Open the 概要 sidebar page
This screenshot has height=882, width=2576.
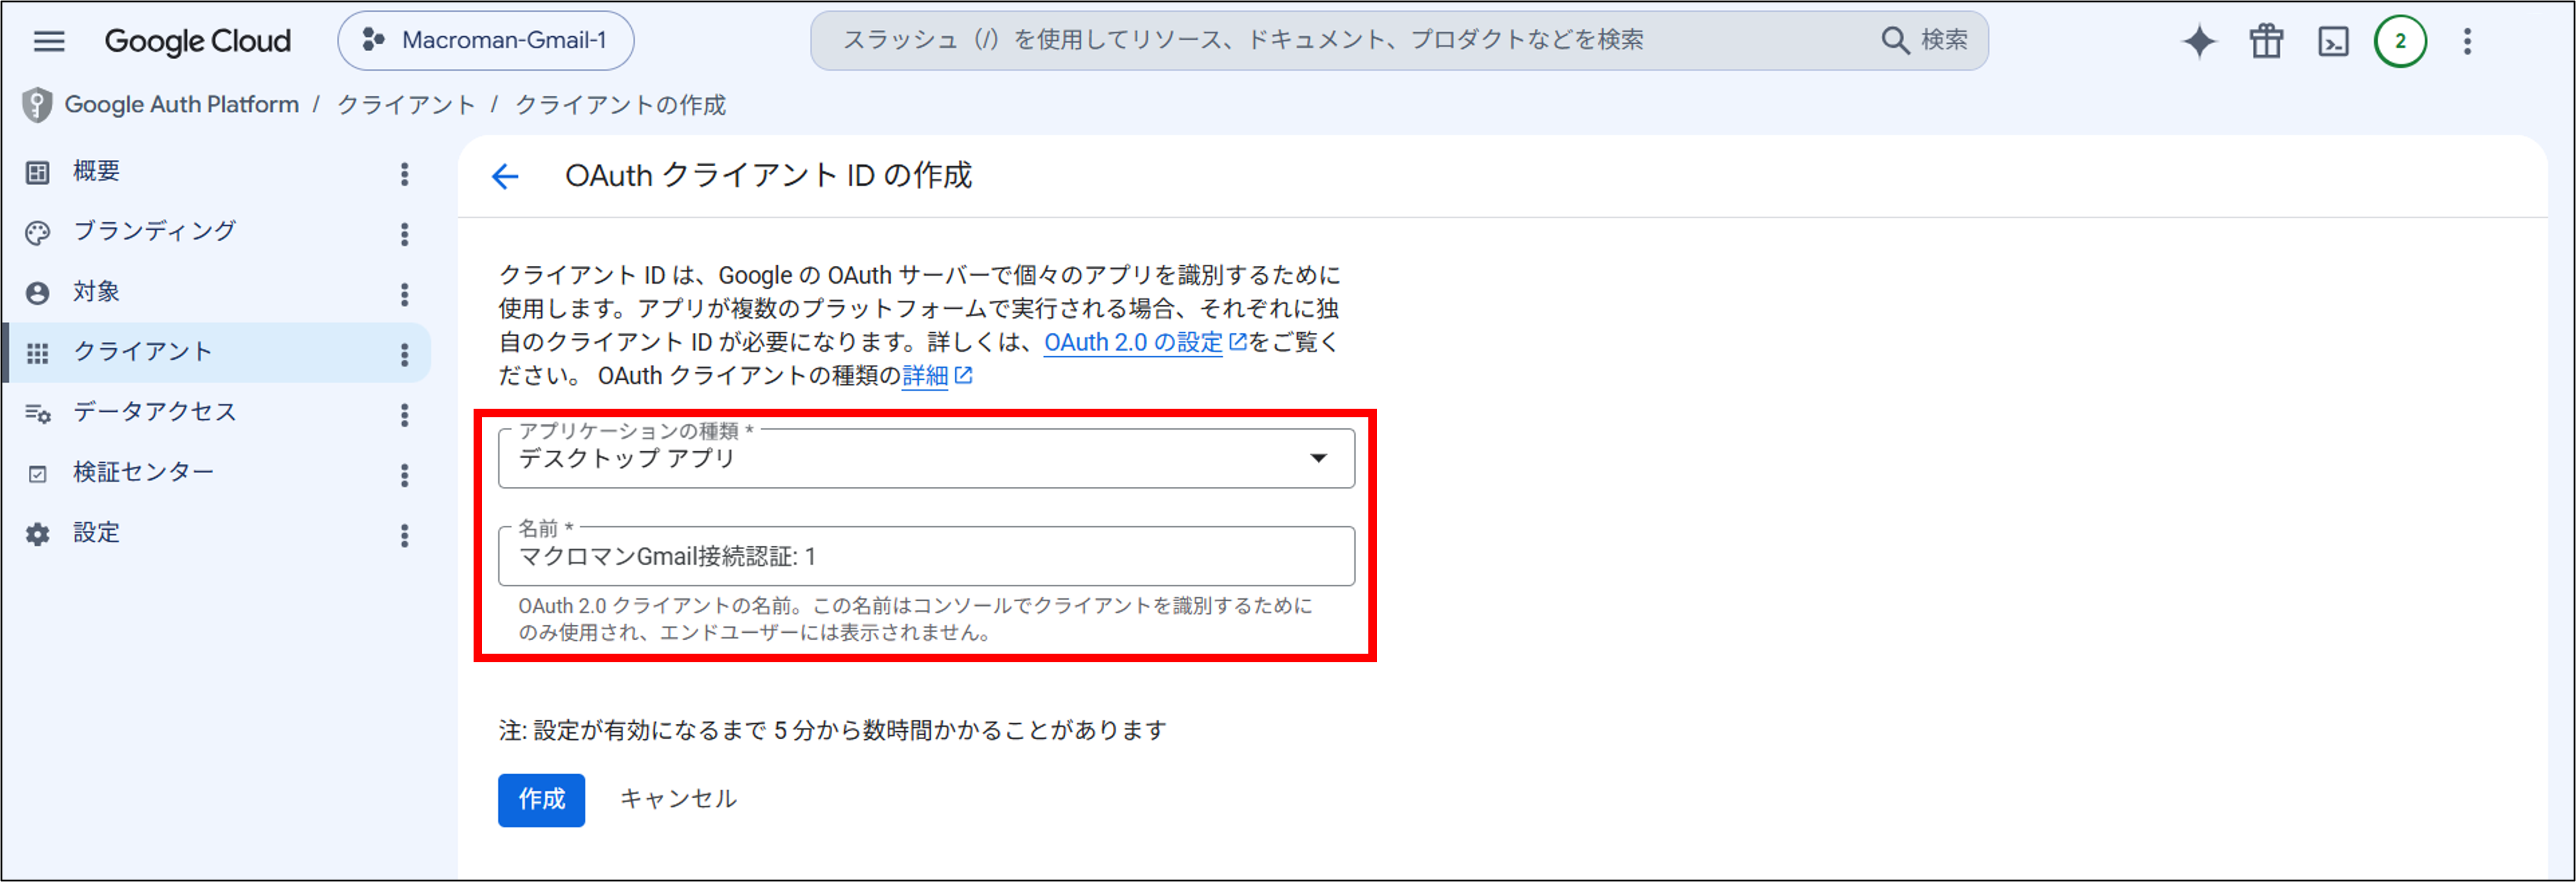pyautogui.click(x=96, y=171)
